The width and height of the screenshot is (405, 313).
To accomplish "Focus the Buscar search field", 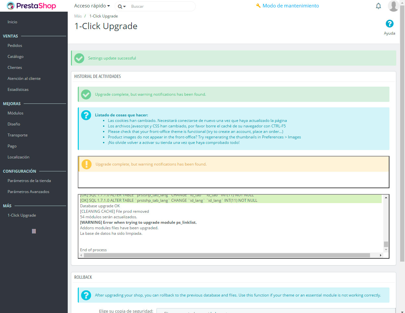I will coord(161,6).
